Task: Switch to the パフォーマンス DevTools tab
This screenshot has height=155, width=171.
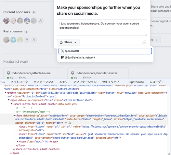Action: (43, 82)
